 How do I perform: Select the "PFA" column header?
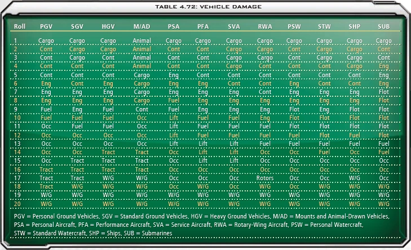(x=203, y=26)
